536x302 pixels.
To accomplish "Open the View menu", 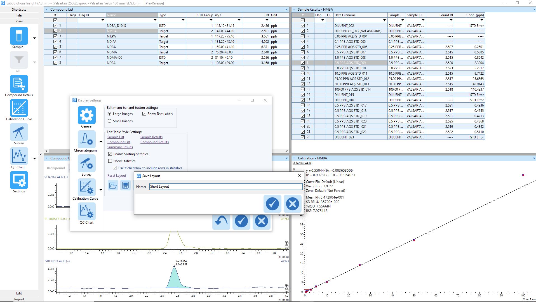I will tap(19, 21).
